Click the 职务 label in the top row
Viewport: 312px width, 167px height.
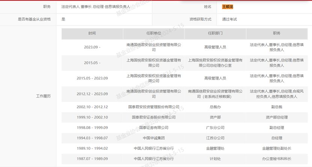pos(47,7)
